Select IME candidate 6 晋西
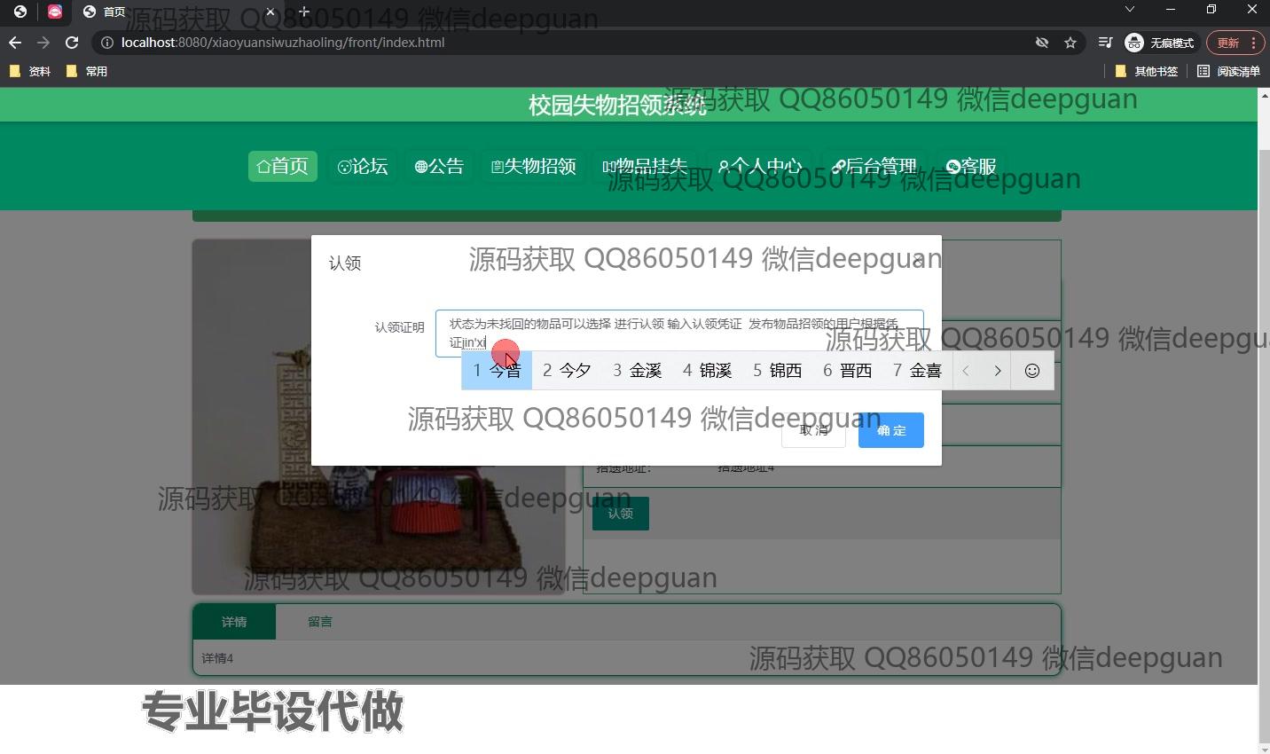 click(x=847, y=371)
